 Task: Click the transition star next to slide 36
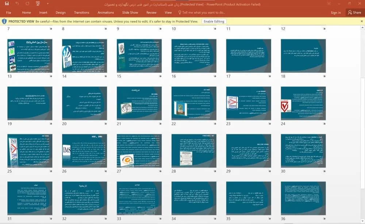coord(324,219)
